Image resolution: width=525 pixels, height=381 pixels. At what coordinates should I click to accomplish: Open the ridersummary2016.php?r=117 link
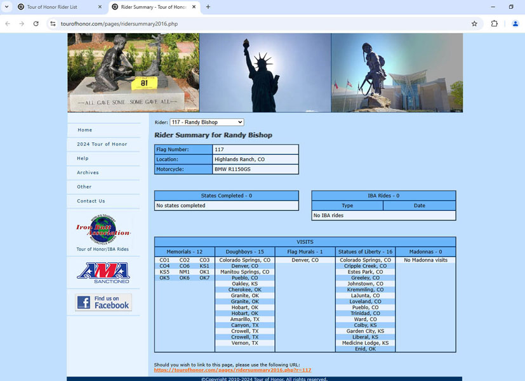233,370
